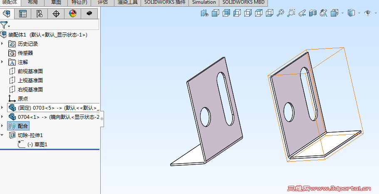This screenshot has width=379, height=194.
Task: Select the 右视基准面 plane
Action: (x=26, y=89)
